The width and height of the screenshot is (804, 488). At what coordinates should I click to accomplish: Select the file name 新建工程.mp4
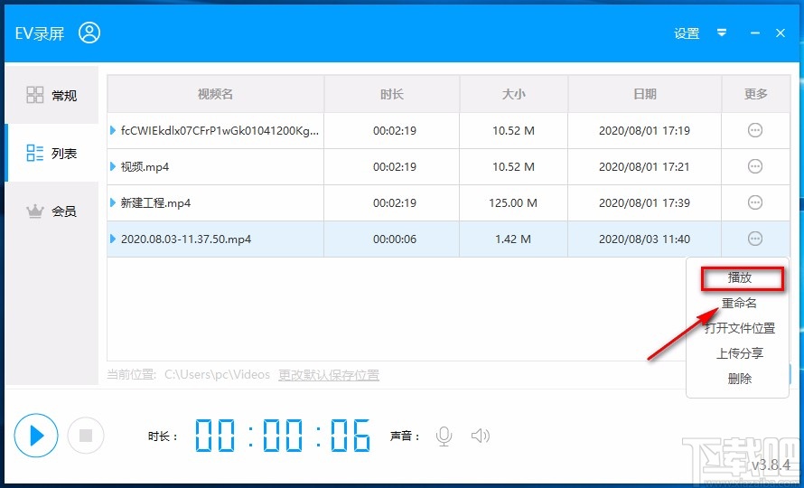click(155, 202)
